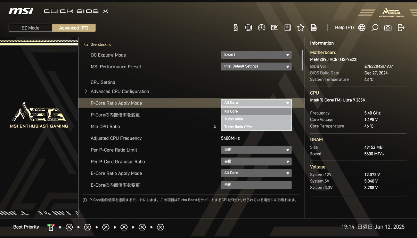Open Per P-Core Granular Ratio dropdown

(256, 161)
